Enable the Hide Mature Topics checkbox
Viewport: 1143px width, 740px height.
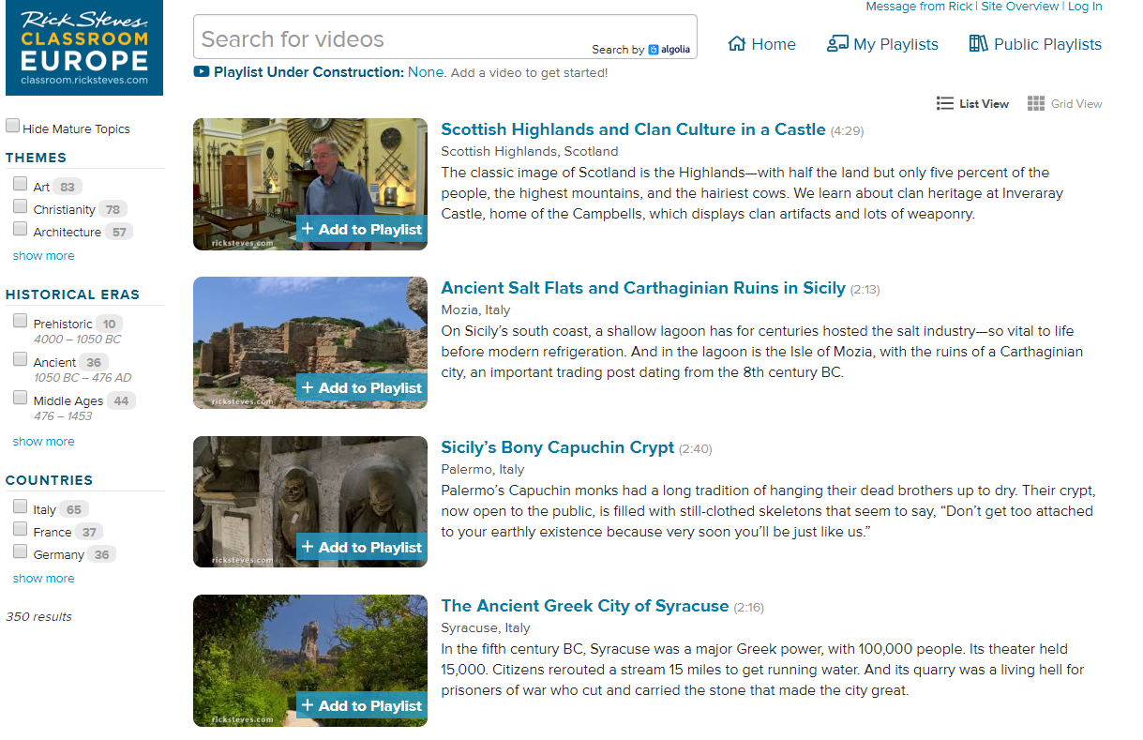point(12,124)
